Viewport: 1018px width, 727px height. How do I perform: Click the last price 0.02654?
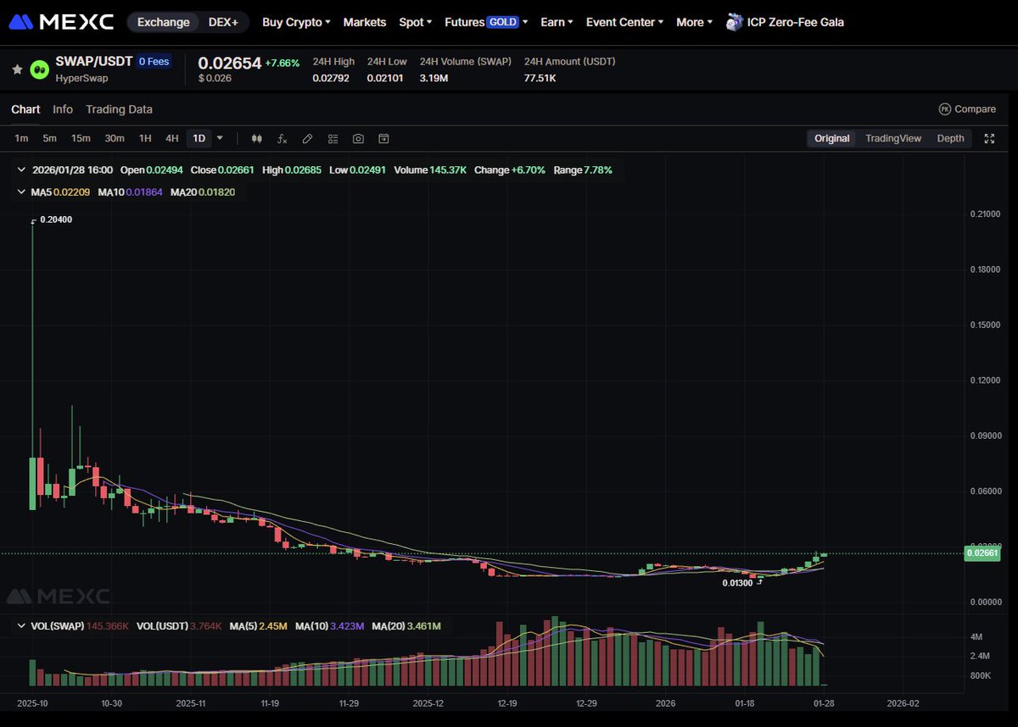click(229, 63)
